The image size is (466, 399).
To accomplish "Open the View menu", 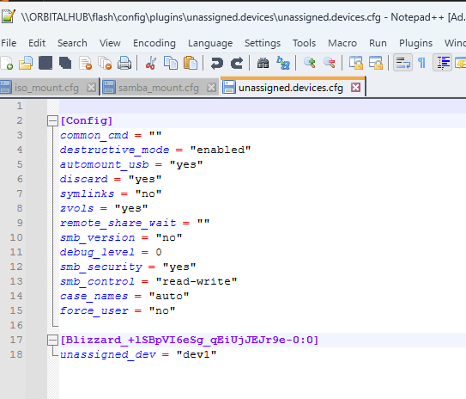I will click(x=110, y=43).
